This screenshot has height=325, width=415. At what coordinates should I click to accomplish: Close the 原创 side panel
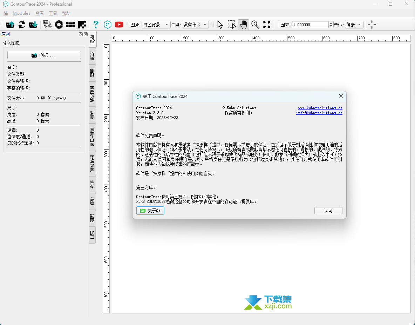[x=86, y=34]
